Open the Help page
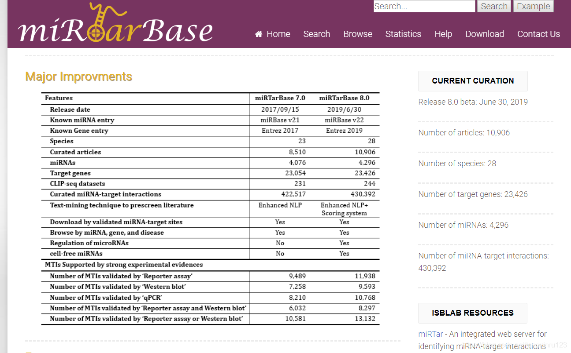 point(443,34)
